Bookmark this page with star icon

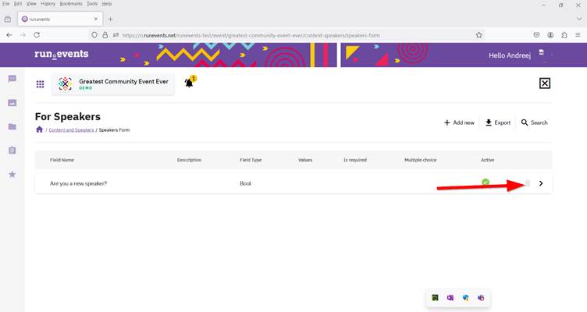pyautogui.click(x=478, y=35)
